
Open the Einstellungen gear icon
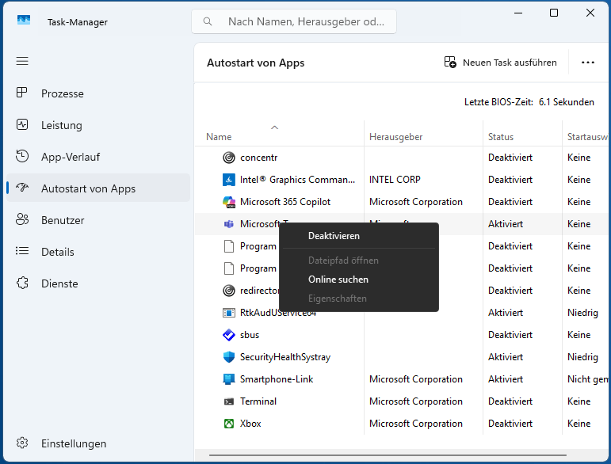pyautogui.click(x=22, y=443)
